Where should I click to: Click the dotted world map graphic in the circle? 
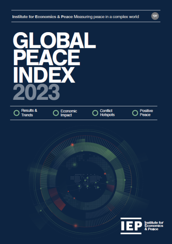click(x=86, y=182)
